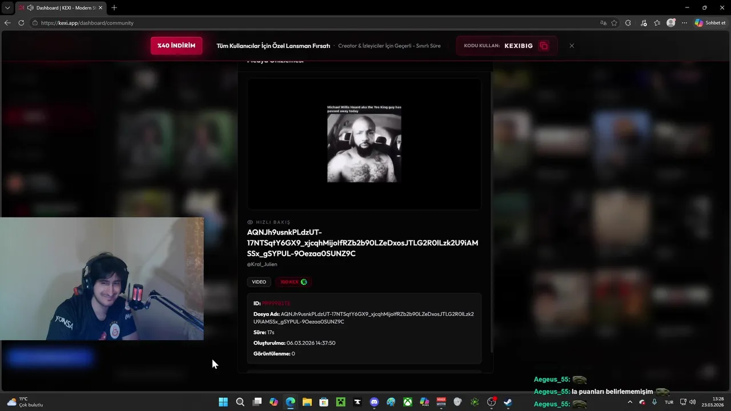Open Edge settings and more menu
This screenshot has width=731, height=411.
click(x=684, y=23)
